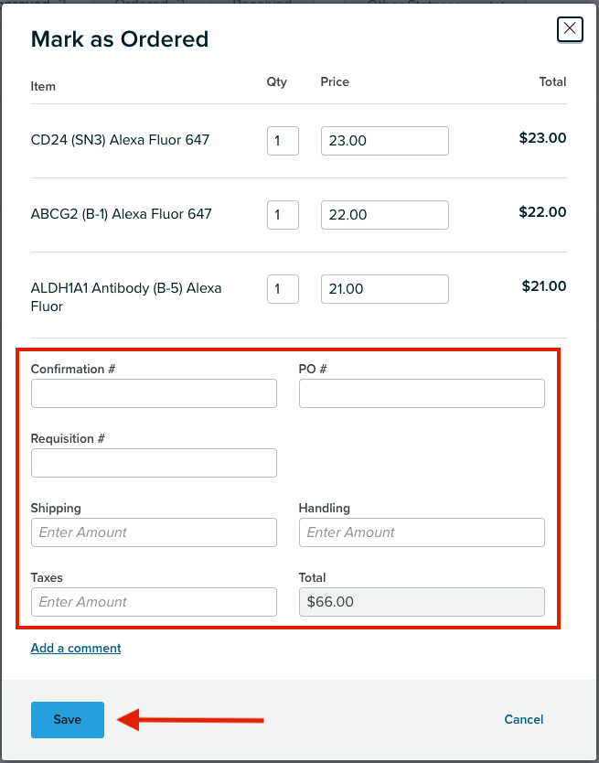This screenshot has width=599, height=763.
Task: Select price field showing 22.00
Action: 385,215
